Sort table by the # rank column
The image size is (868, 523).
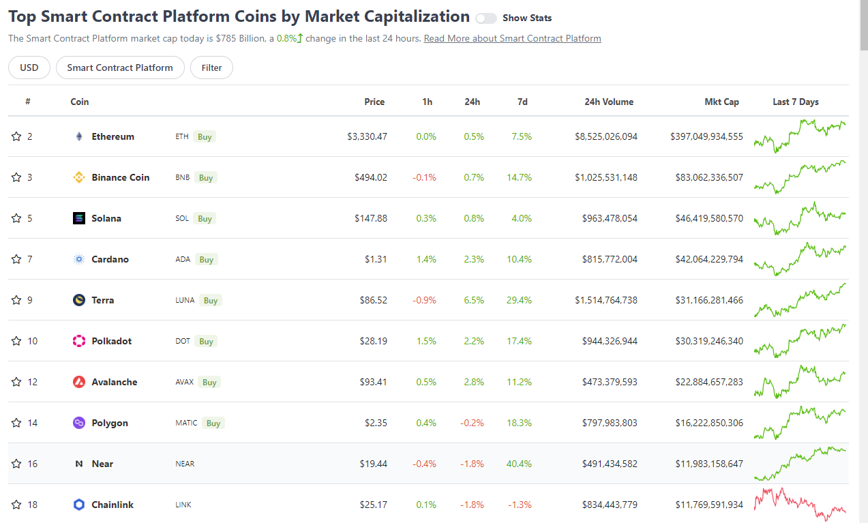point(28,102)
